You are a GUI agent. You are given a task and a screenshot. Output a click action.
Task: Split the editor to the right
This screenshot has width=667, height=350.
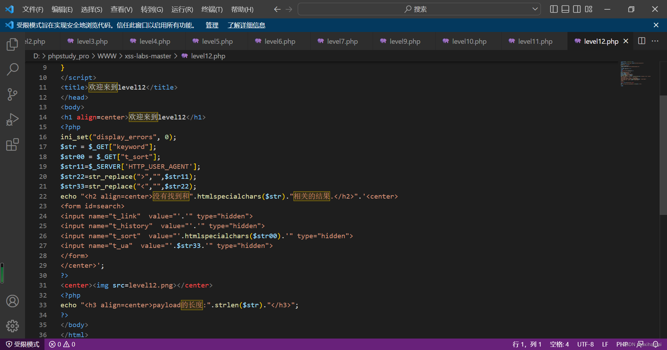pyautogui.click(x=642, y=41)
